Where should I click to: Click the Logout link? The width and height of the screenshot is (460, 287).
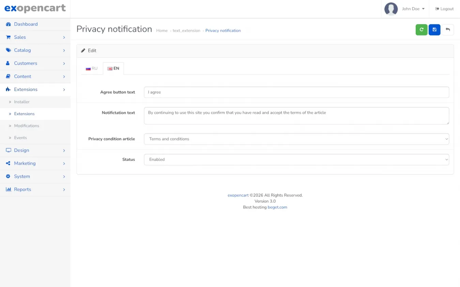pos(444,9)
